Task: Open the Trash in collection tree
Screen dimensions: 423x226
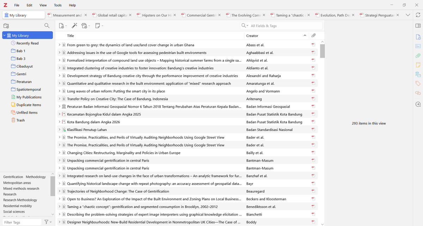Action: (20, 120)
